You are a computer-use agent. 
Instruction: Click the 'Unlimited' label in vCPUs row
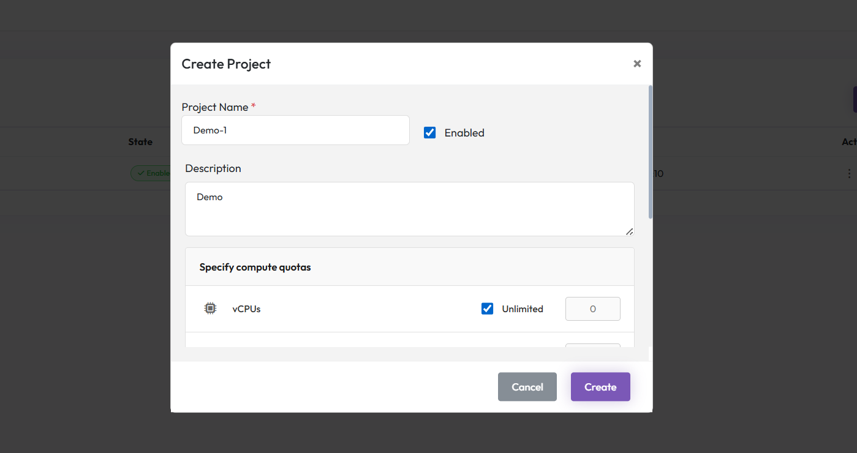tap(522, 309)
